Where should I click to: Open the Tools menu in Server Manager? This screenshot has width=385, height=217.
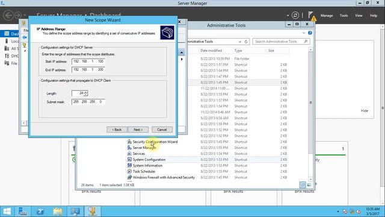343,16
